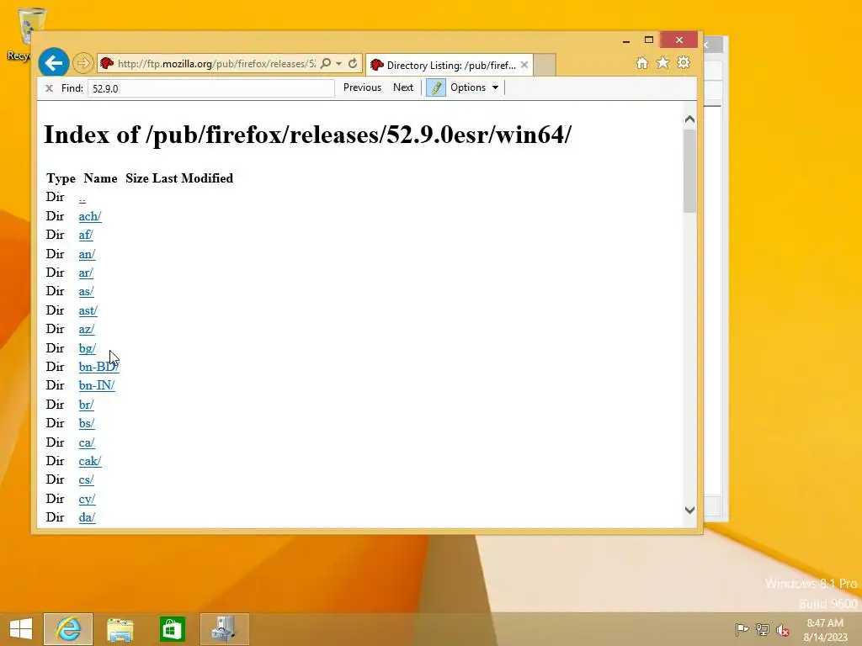This screenshot has height=646, width=862.
Task: Refresh the page with the reload icon
Action: tap(353, 64)
